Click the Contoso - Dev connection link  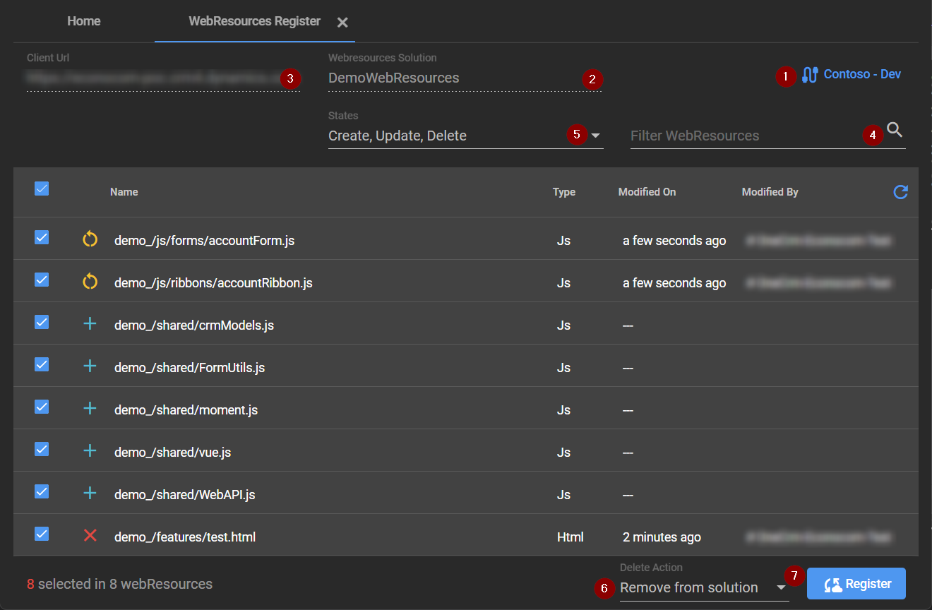pos(862,74)
